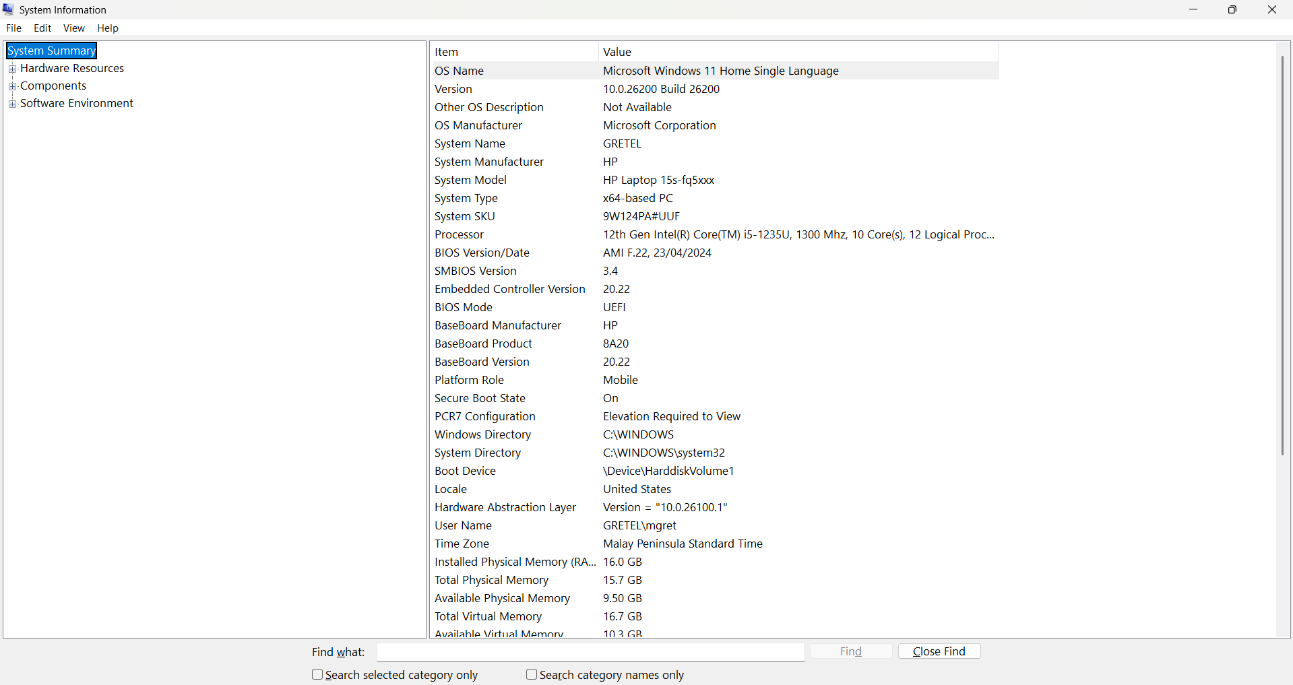1293x685 pixels.
Task: Expand the Hardware Resources node
Action: 12,69
